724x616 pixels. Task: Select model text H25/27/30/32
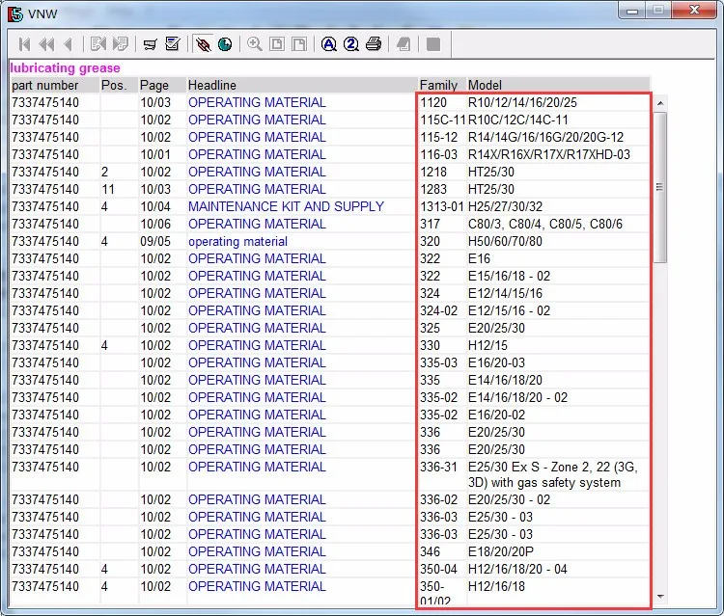tap(505, 206)
